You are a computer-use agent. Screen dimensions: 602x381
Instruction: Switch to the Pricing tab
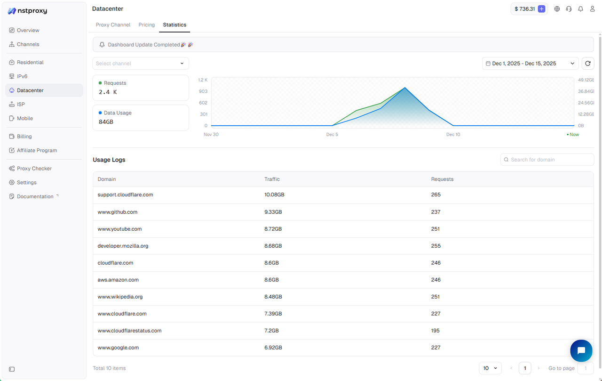click(x=146, y=24)
